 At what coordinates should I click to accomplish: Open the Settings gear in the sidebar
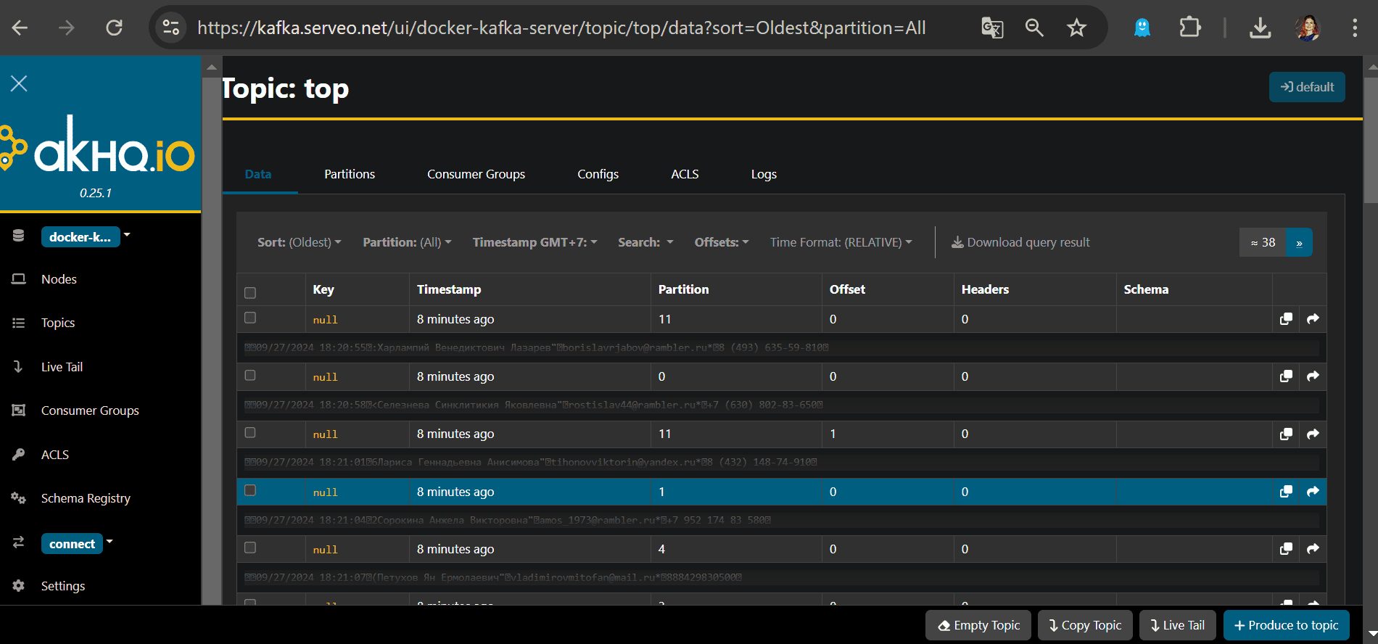coord(62,586)
